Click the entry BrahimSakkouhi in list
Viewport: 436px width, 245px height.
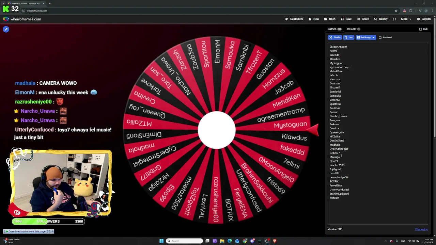(339, 194)
